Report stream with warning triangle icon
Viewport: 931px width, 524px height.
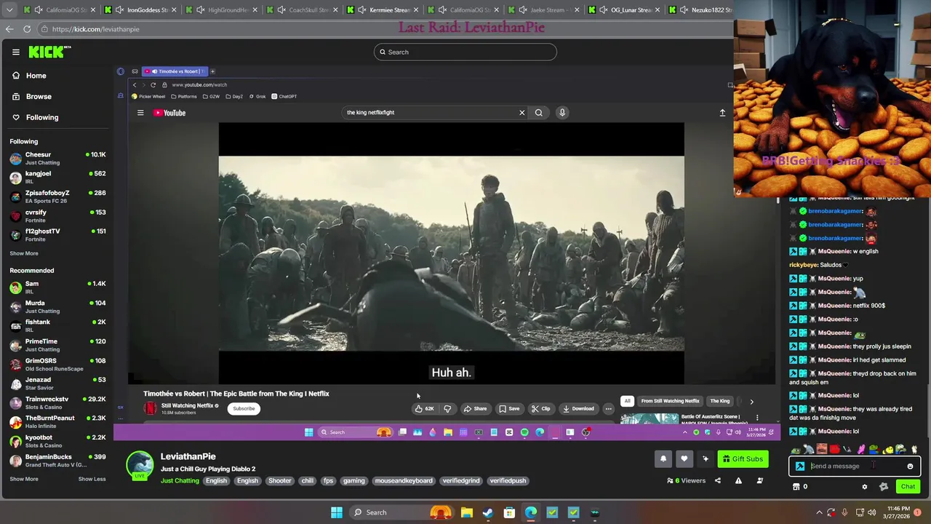pos(738,480)
